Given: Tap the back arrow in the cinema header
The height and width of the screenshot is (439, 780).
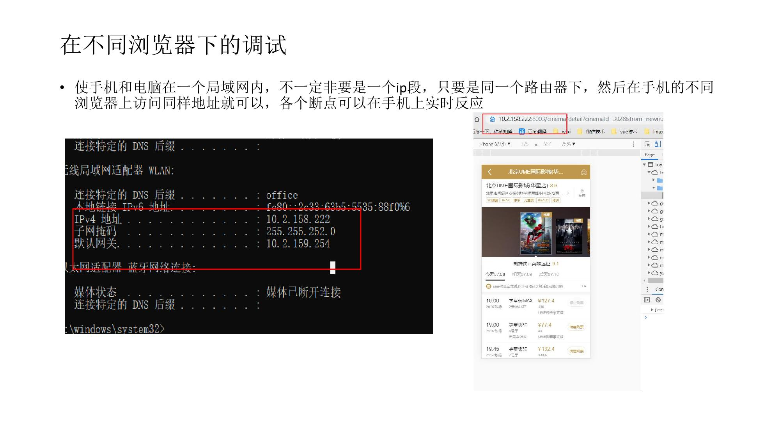Looking at the screenshot, I should coord(490,172).
